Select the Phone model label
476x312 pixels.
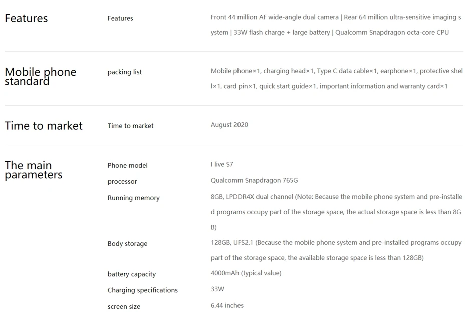click(x=128, y=165)
